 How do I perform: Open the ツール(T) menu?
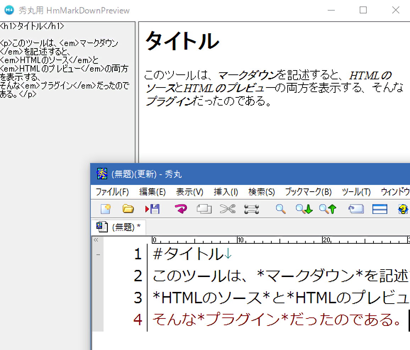coord(356,192)
